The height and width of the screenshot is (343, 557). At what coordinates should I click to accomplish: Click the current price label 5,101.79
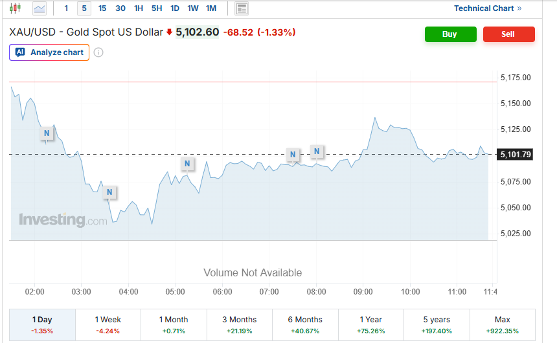pos(516,154)
